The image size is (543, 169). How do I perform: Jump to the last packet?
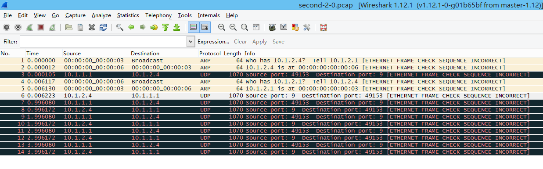click(177, 27)
